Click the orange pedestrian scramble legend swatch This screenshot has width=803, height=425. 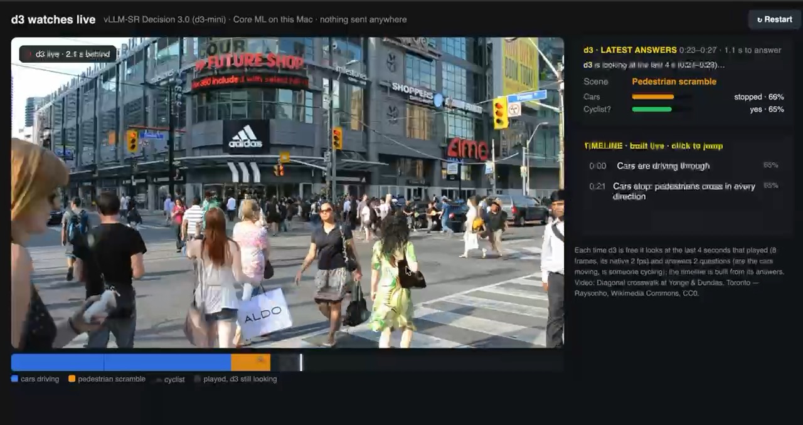[72, 379]
